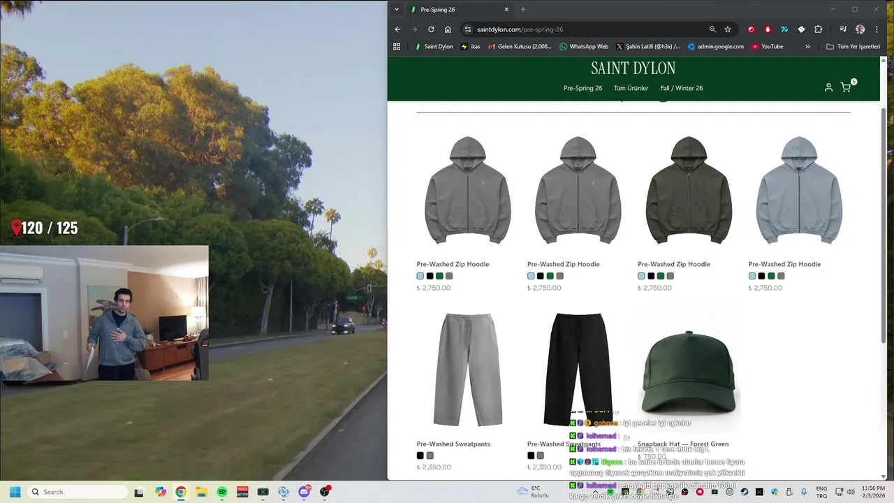Open the Chrome extensions puzzle icon

pyautogui.click(x=819, y=29)
